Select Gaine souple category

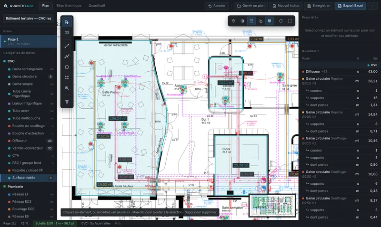29,84
